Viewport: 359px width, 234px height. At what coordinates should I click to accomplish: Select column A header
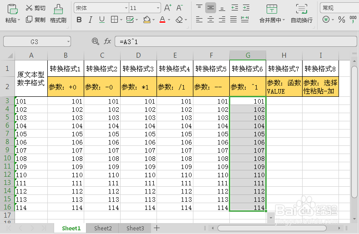(31, 55)
